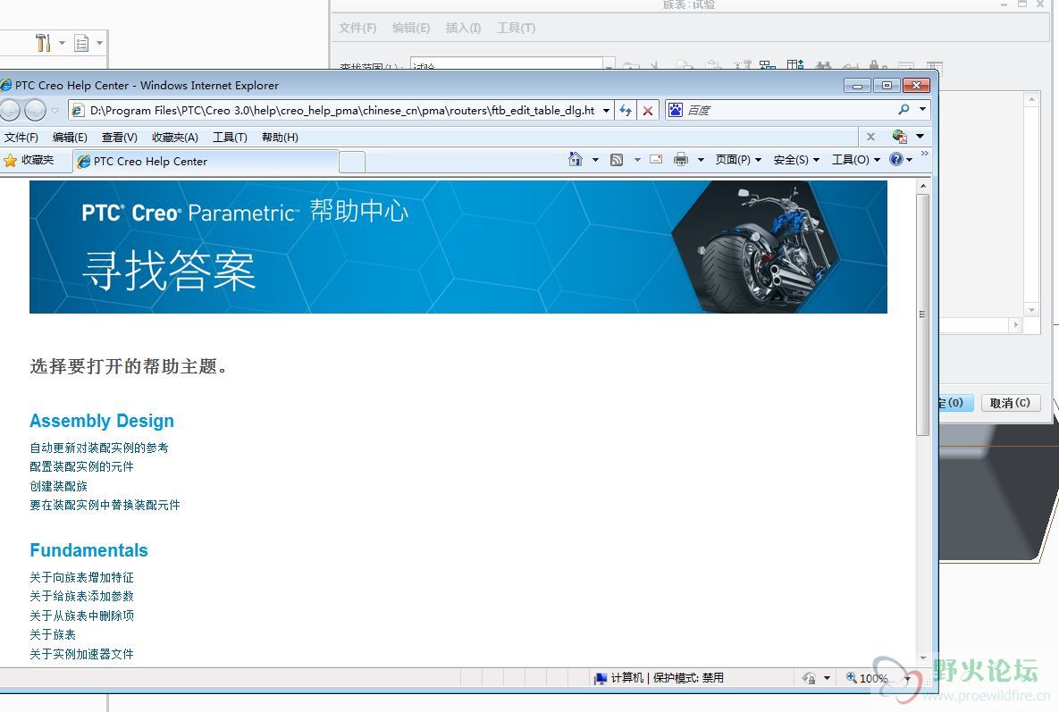Open the 工具(T) menu in Internet Explorer

coord(230,137)
